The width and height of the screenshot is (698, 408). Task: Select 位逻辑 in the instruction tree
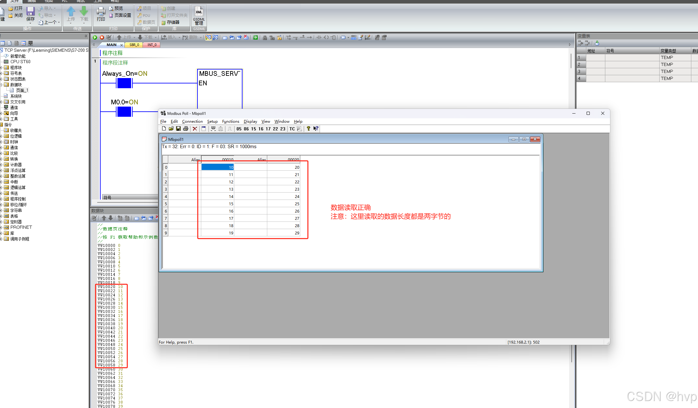tap(16, 136)
